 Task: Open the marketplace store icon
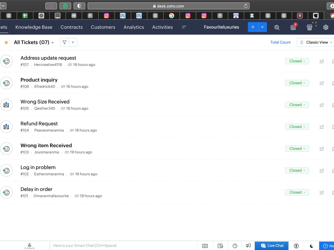coord(309,27)
